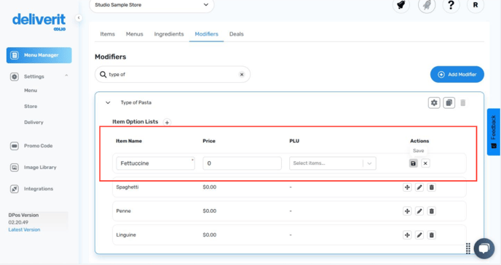The image size is (501, 265).
Task: Follow the Latest Version link
Action: click(x=24, y=229)
